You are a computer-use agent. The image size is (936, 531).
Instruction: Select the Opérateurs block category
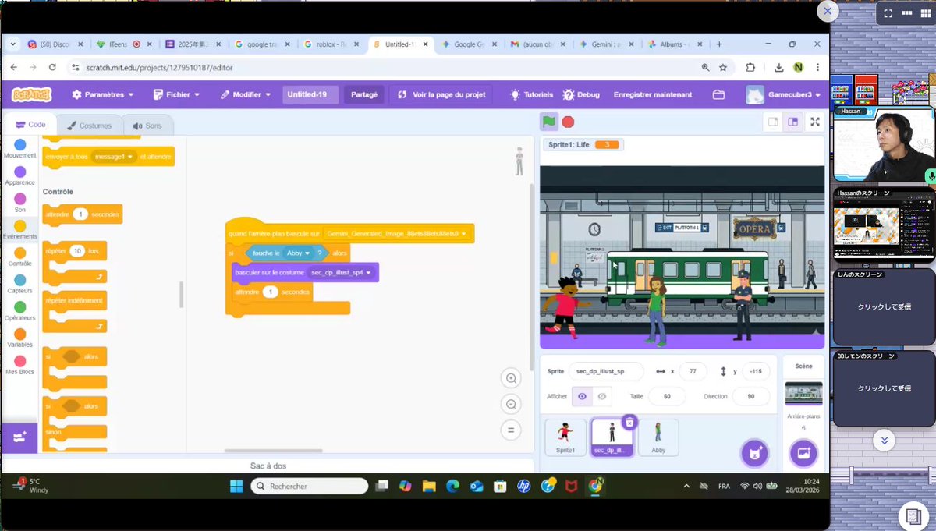[19, 311]
